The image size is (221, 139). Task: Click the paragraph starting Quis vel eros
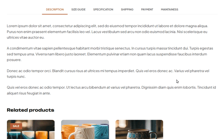coord(111,90)
